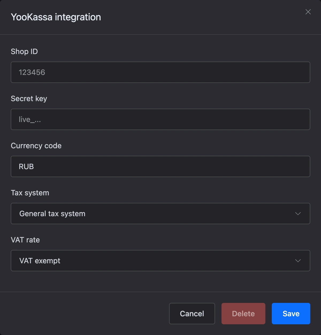The height and width of the screenshot is (335, 321).
Task: Close the YooKassa integration dialog
Action: (308, 12)
